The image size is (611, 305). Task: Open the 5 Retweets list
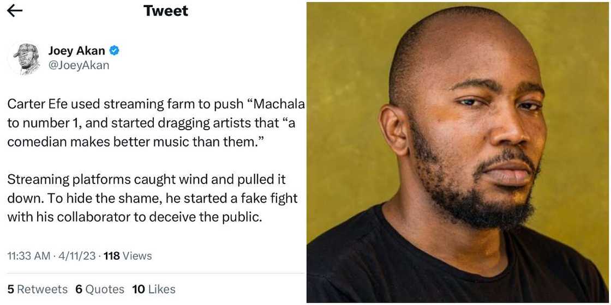tap(38, 289)
